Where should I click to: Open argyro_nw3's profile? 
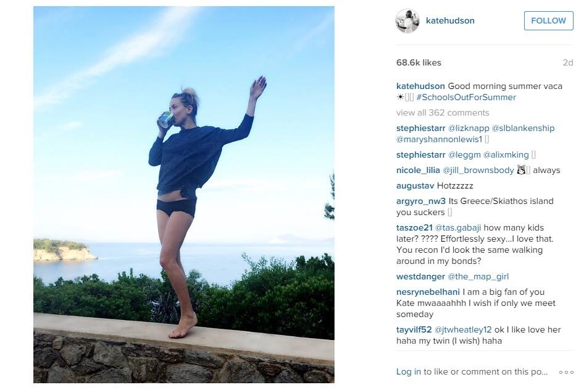pos(421,201)
